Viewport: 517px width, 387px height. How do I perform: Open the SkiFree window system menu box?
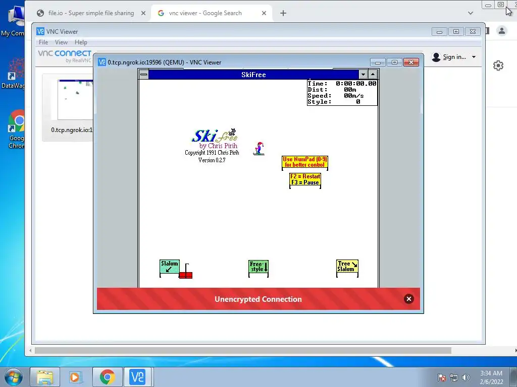144,75
